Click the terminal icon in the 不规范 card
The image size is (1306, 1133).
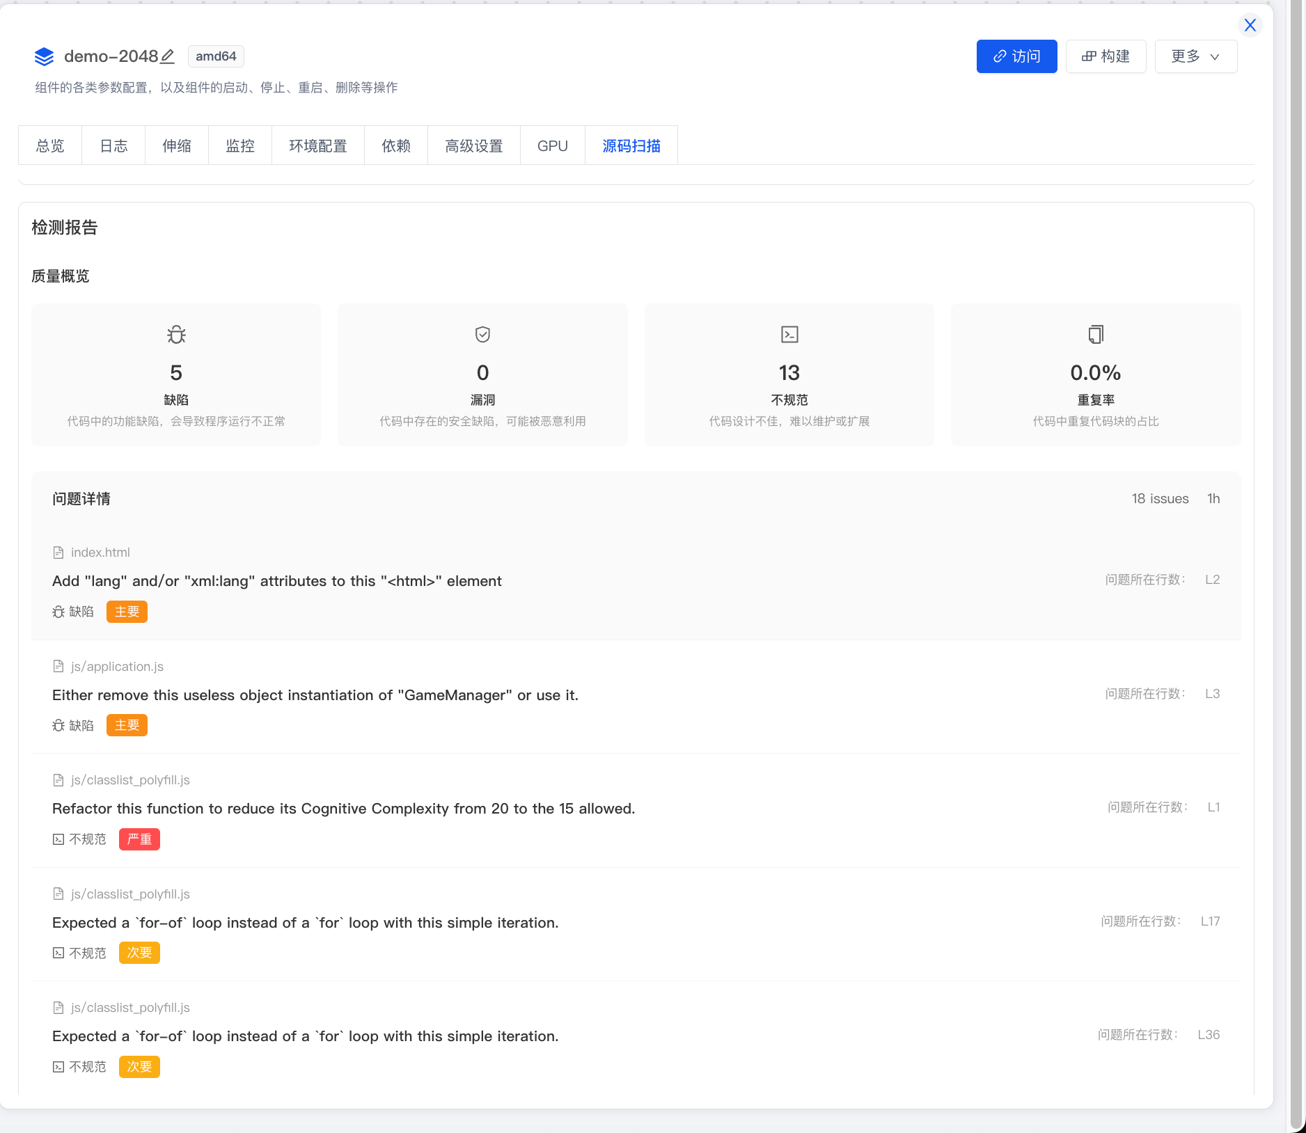tap(789, 335)
